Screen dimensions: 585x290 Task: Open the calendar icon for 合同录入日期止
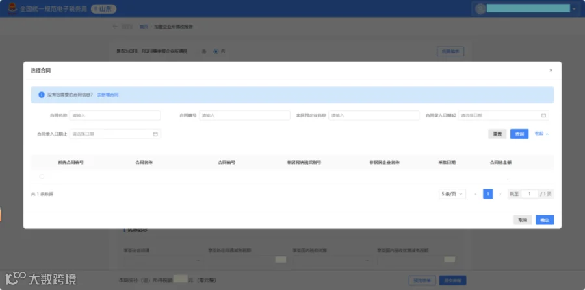[x=155, y=134]
